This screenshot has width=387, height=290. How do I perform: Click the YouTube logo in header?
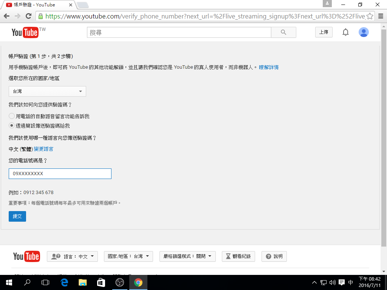(x=25, y=32)
